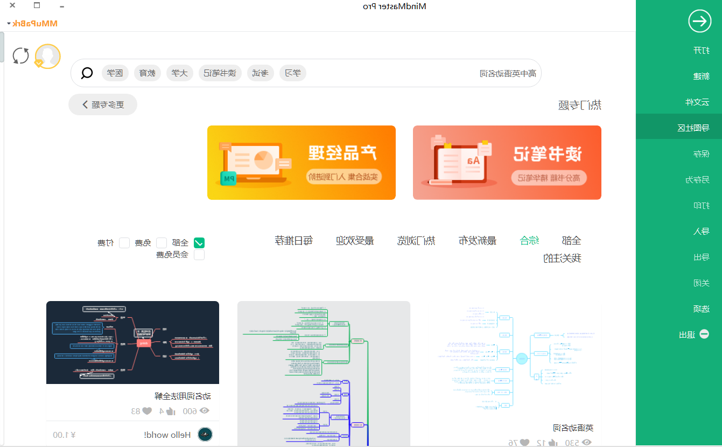Click the 高分书籍 精华笔记 banner pill
The height and width of the screenshot is (447, 722).
point(549,178)
